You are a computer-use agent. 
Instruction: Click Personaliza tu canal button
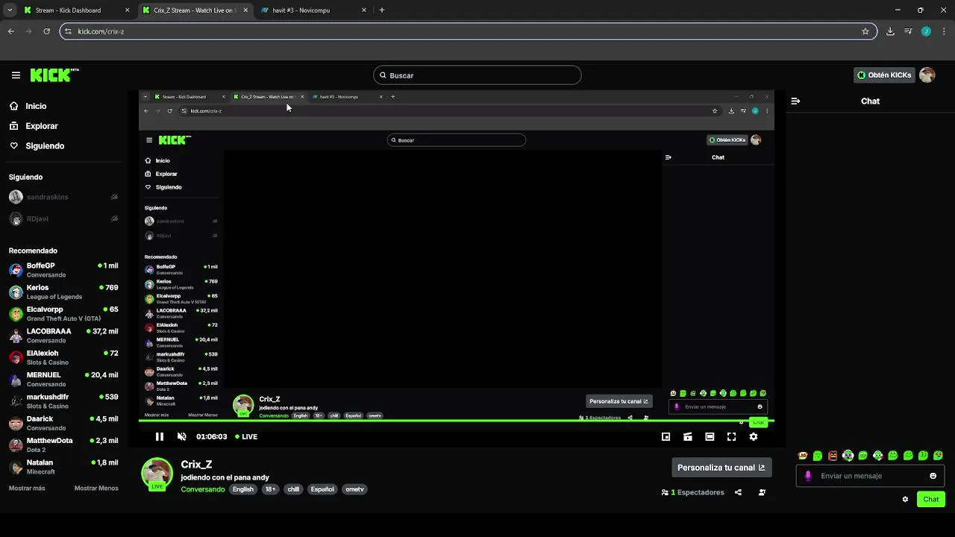721,468
